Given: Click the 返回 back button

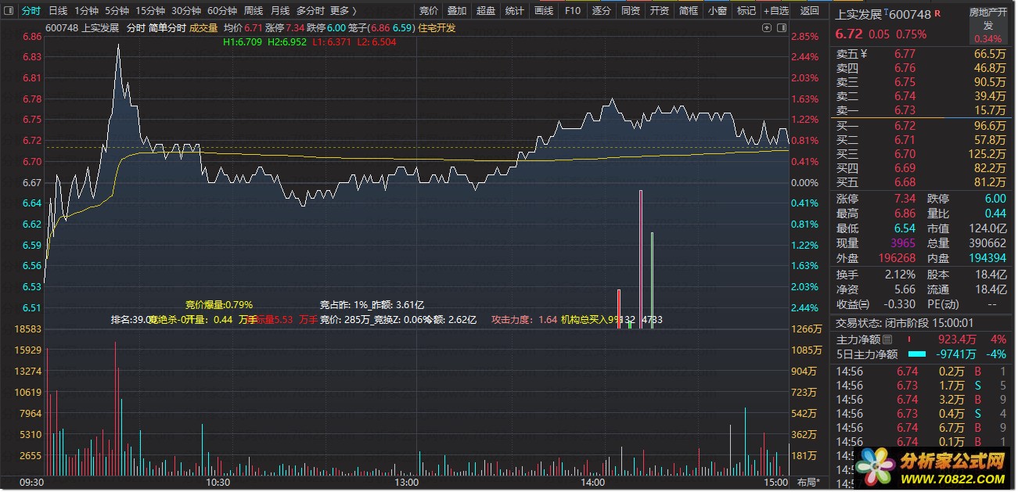Looking at the screenshot, I should coord(810,11).
